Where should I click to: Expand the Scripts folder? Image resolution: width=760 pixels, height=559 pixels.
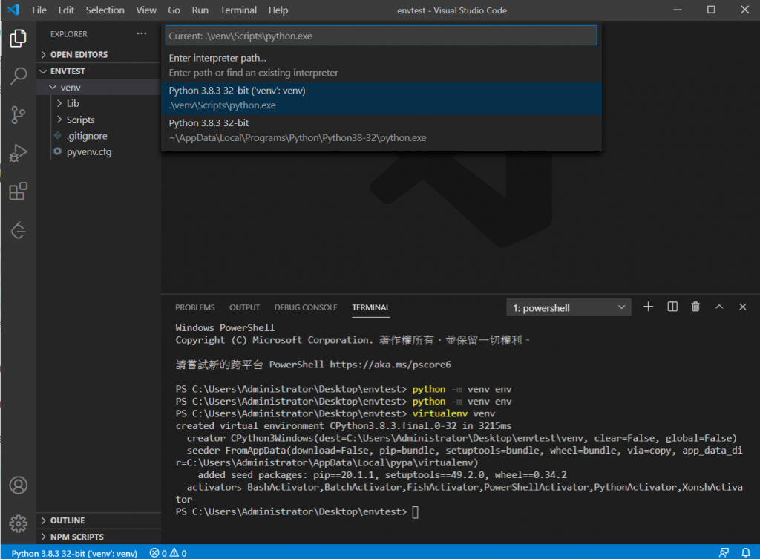coord(99,120)
